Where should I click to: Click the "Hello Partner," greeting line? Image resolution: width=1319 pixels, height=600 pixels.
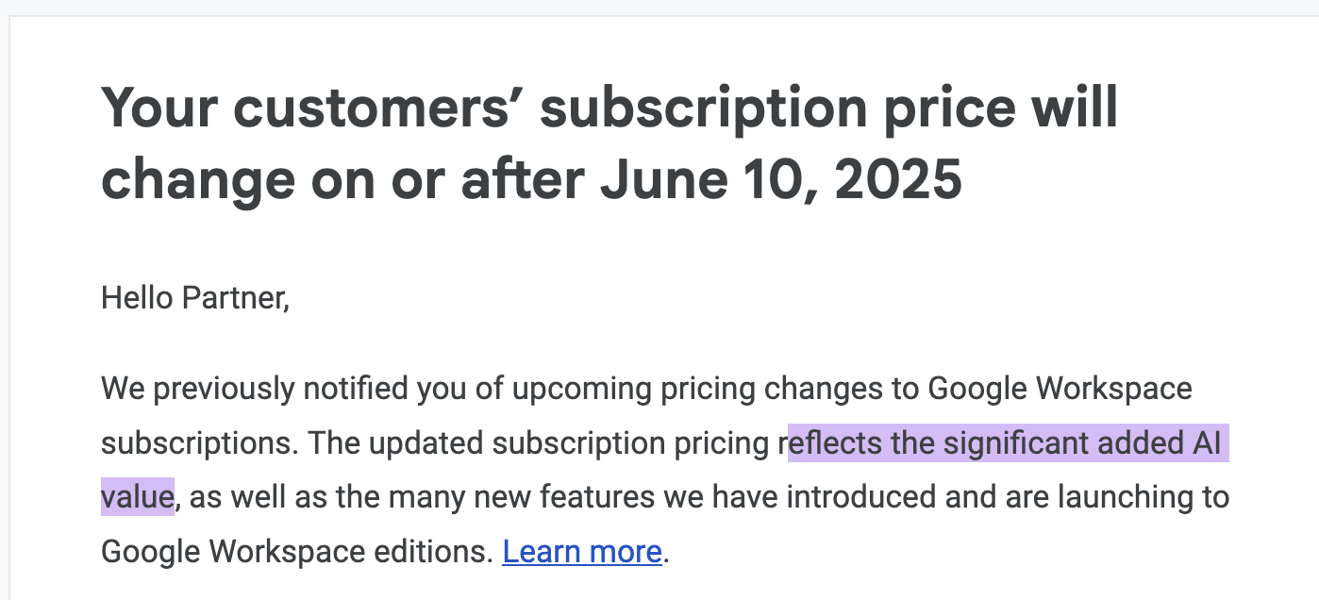click(x=195, y=298)
